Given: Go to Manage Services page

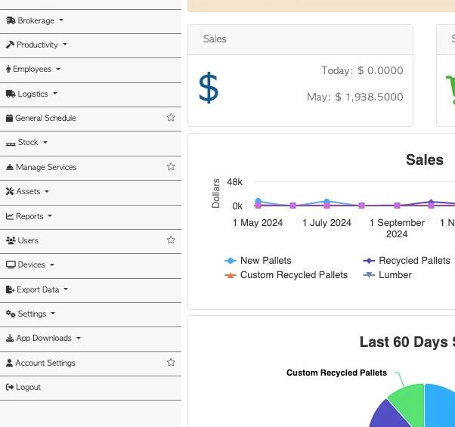Looking at the screenshot, I should coord(46,167).
